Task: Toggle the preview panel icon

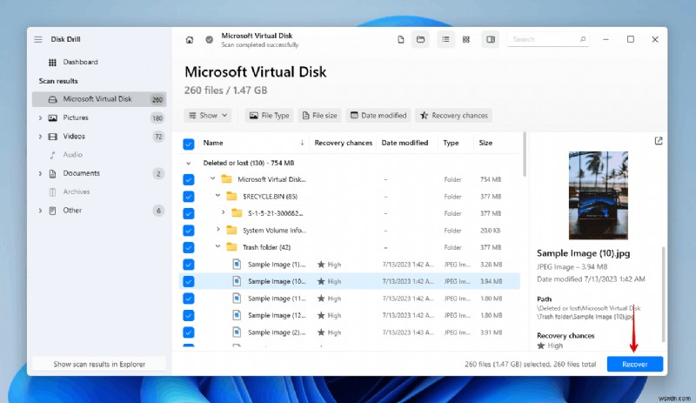Action: tap(491, 39)
